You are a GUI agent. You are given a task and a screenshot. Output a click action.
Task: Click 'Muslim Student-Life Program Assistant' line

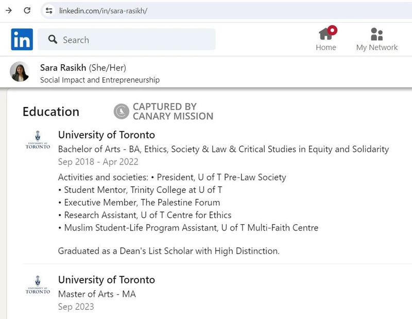pos(191,227)
